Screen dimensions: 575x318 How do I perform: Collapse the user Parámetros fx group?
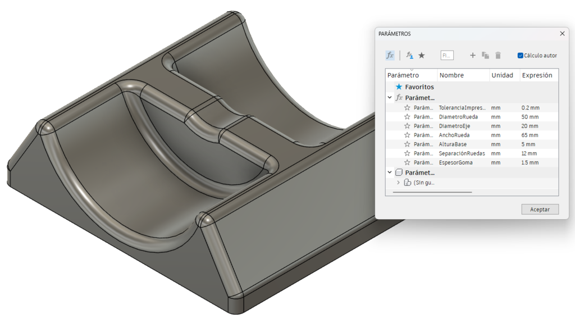point(390,98)
